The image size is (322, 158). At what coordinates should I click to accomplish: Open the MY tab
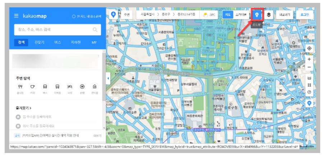(x=94, y=43)
